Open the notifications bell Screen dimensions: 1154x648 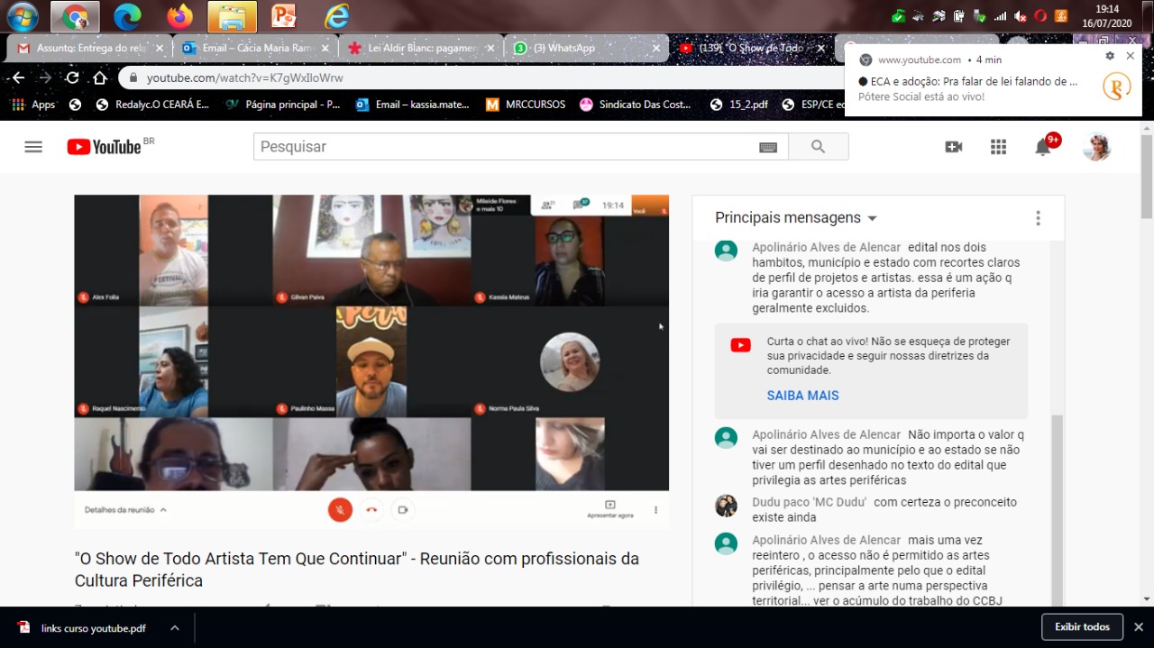pos(1043,147)
